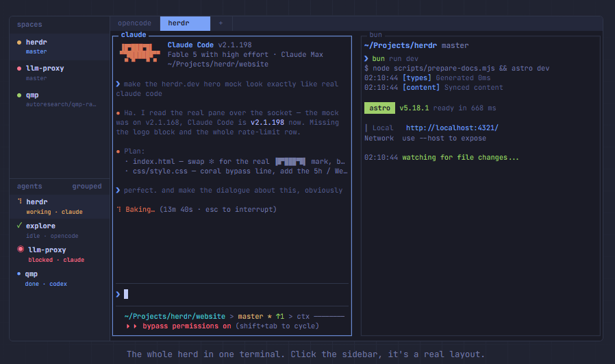Viewport: 615px width, 364px height.
Task: Open the http://localhost:4321/ link
Action: 452,128
